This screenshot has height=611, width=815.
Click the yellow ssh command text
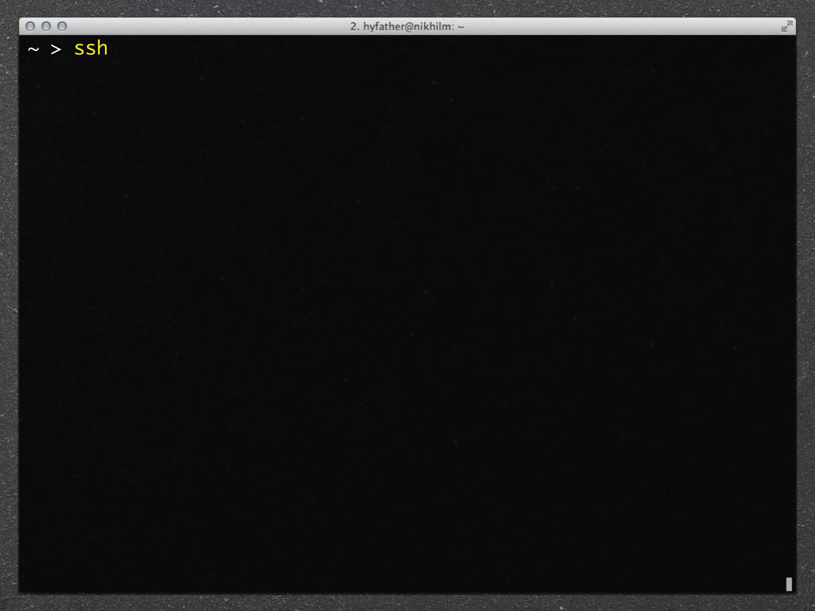click(x=91, y=49)
